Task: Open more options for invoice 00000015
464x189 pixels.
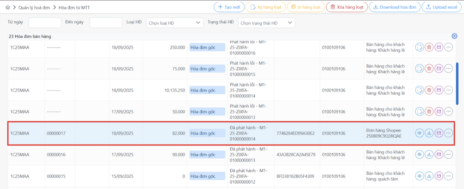Action: tap(448, 176)
